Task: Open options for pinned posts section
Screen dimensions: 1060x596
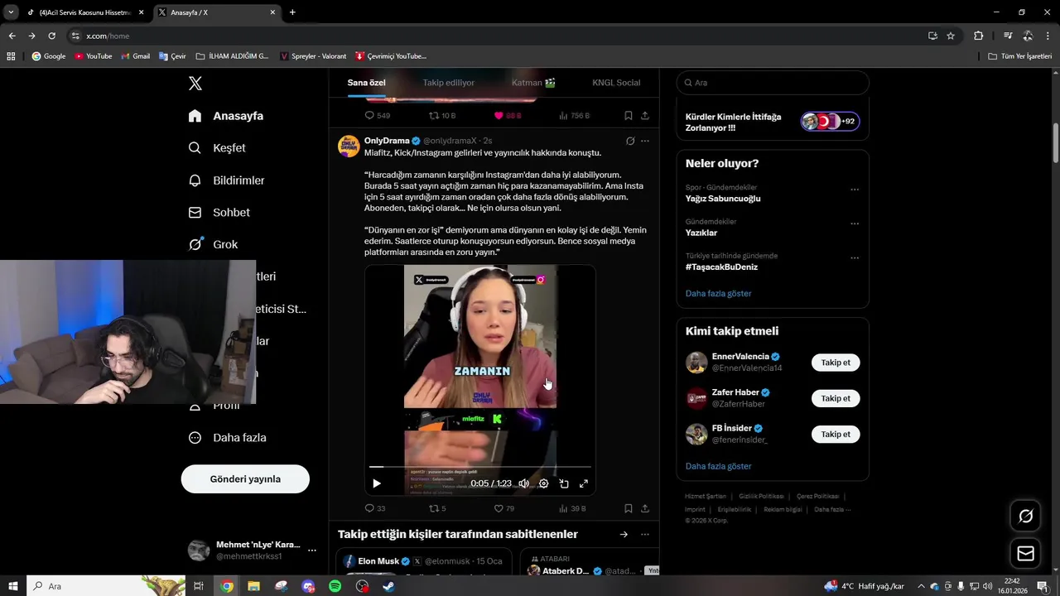Action: (645, 535)
